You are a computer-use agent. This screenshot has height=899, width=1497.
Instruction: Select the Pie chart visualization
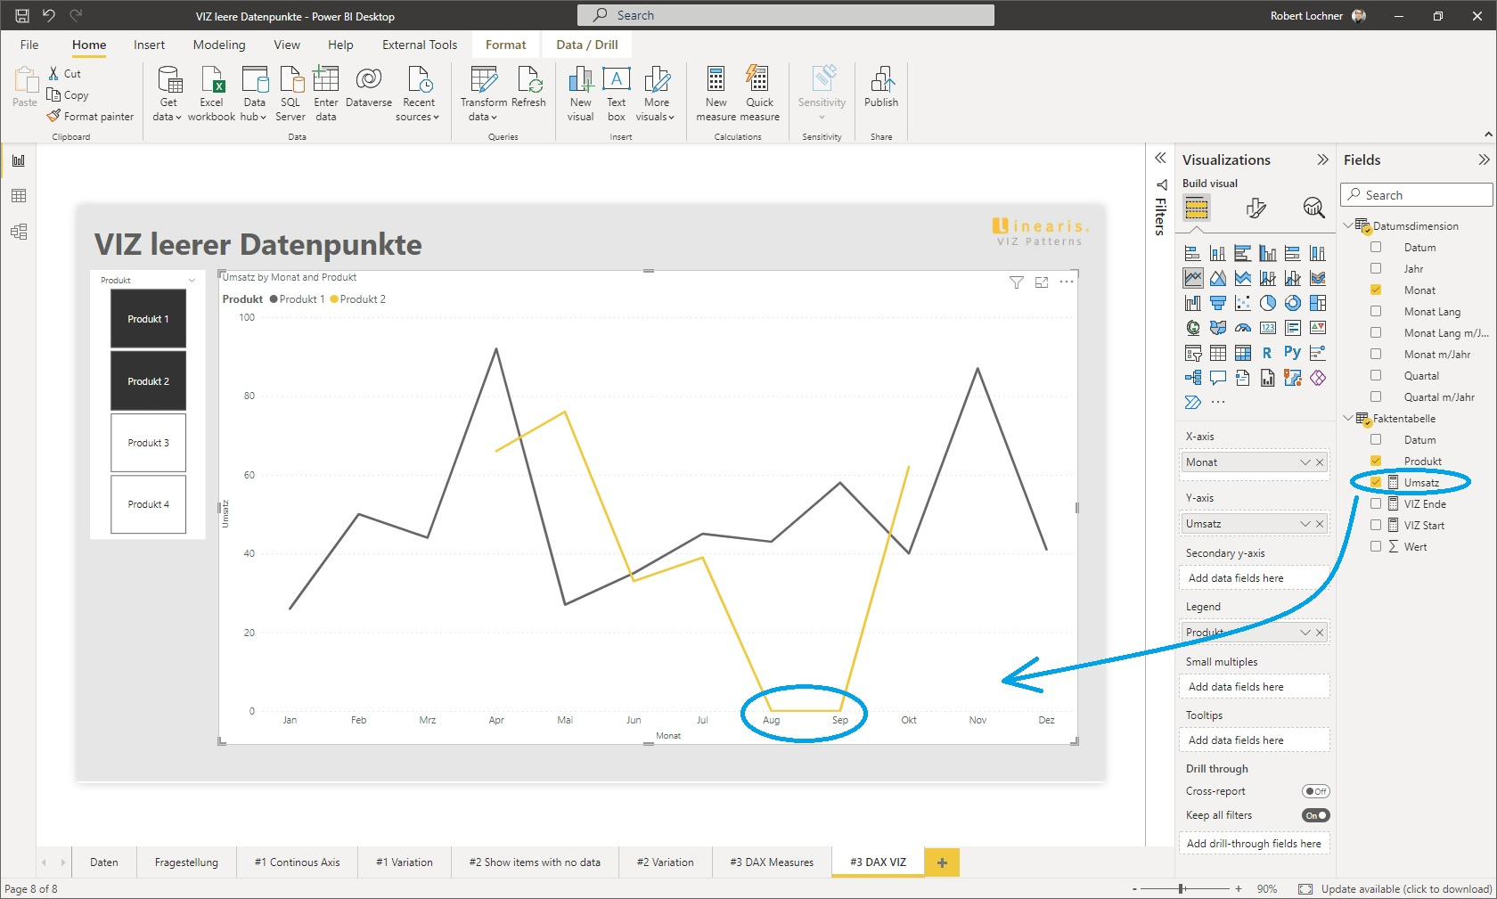[x=1268, y=303]
